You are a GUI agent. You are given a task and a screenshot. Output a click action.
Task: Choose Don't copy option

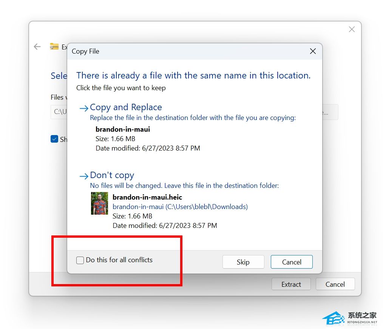click(x=112, y=175)
